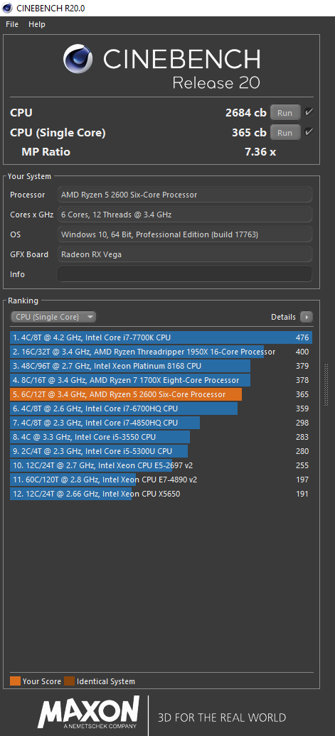
Task: Select the Ryzen 5 2600 orange ranking bar
Action: coord(126,394)
